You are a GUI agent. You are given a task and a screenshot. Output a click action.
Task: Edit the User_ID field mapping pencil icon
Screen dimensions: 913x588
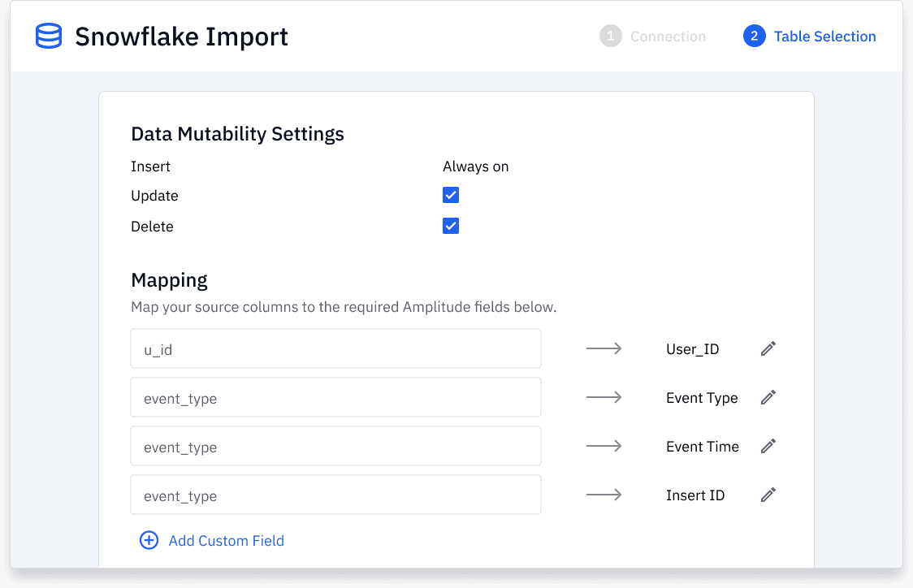(x=768, y=348)
